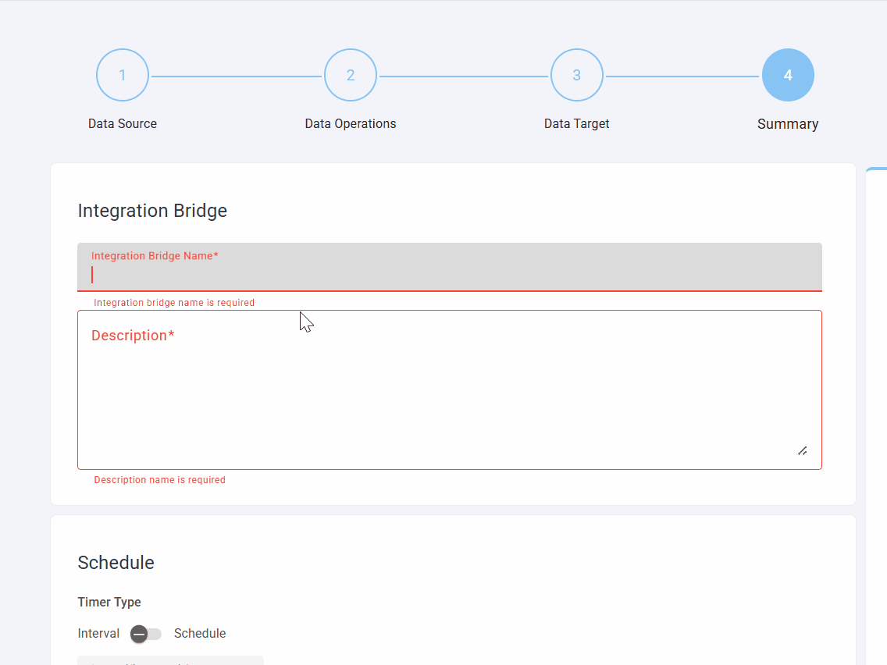Screen dimensions: 887x665
Task: Click the Integration Bridge section heading
Action: pos(152,211)
